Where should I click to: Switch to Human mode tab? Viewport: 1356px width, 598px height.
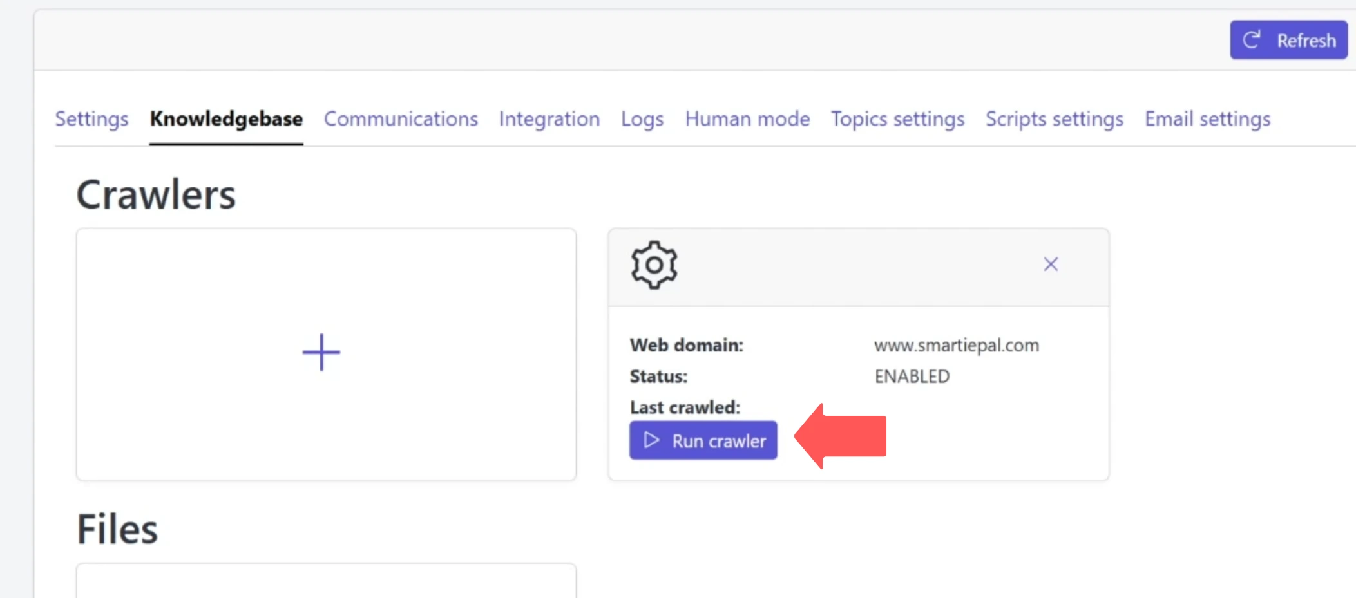[x=747, y=119]
